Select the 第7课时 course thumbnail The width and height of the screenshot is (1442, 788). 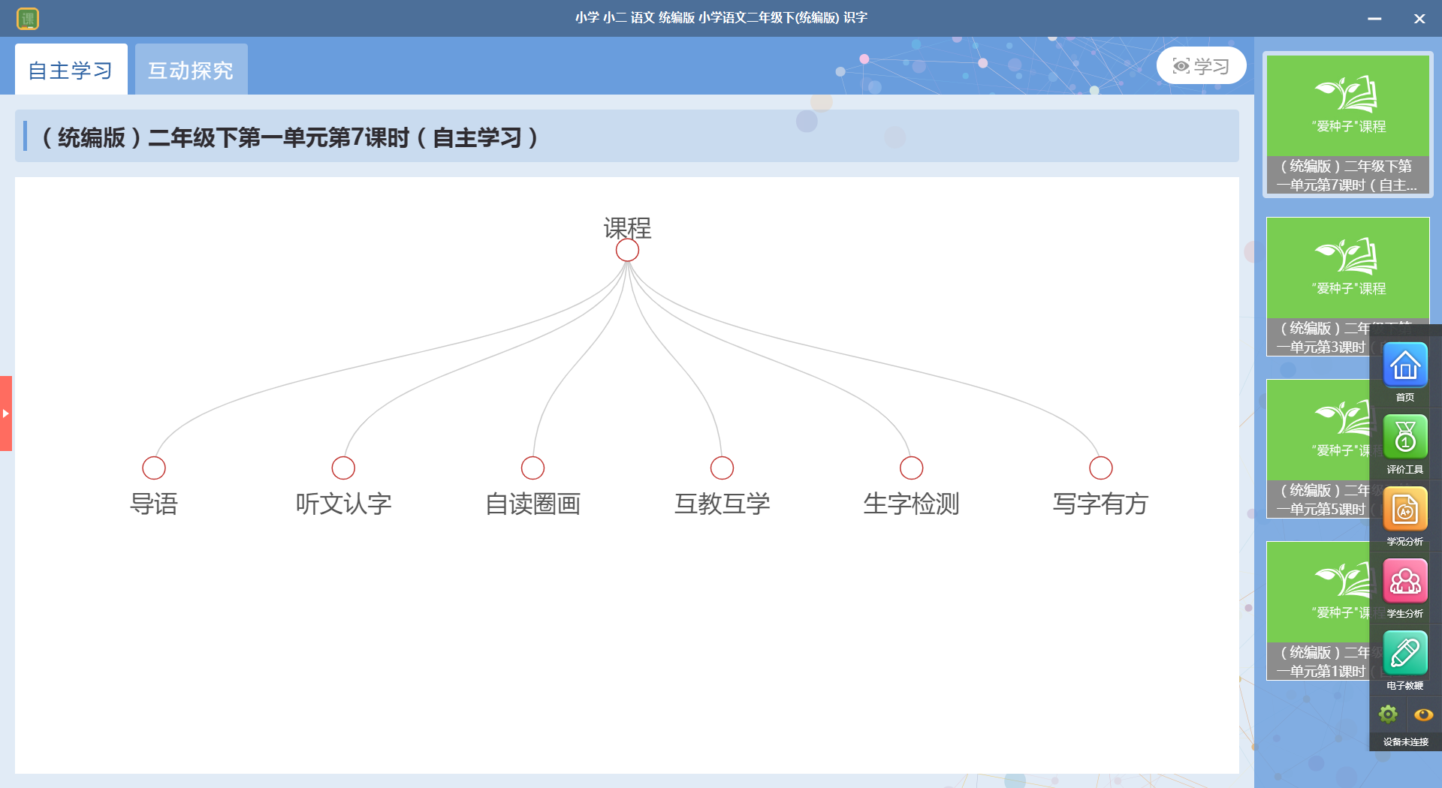[1347, 125]
